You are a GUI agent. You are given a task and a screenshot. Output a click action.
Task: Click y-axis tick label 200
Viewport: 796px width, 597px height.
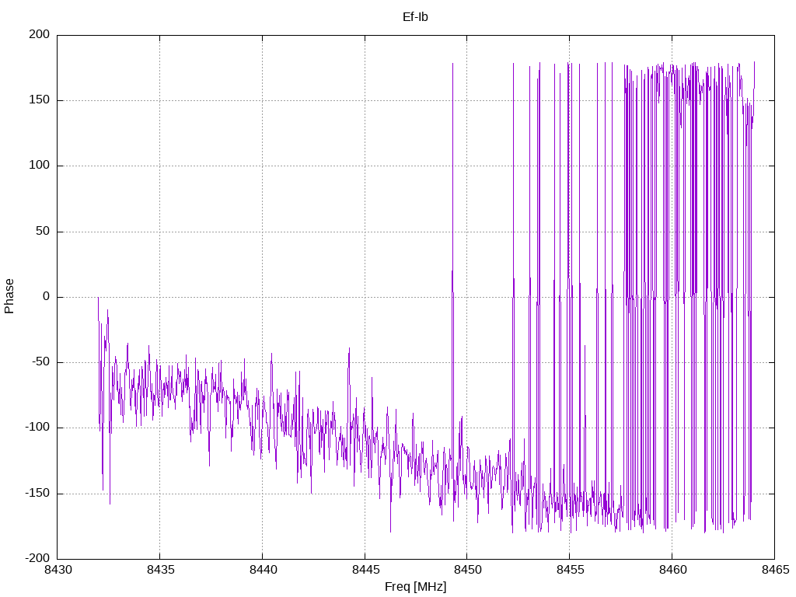click(40, 34)
